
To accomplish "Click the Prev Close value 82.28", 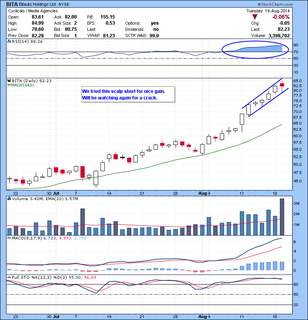I will point(38,36).
